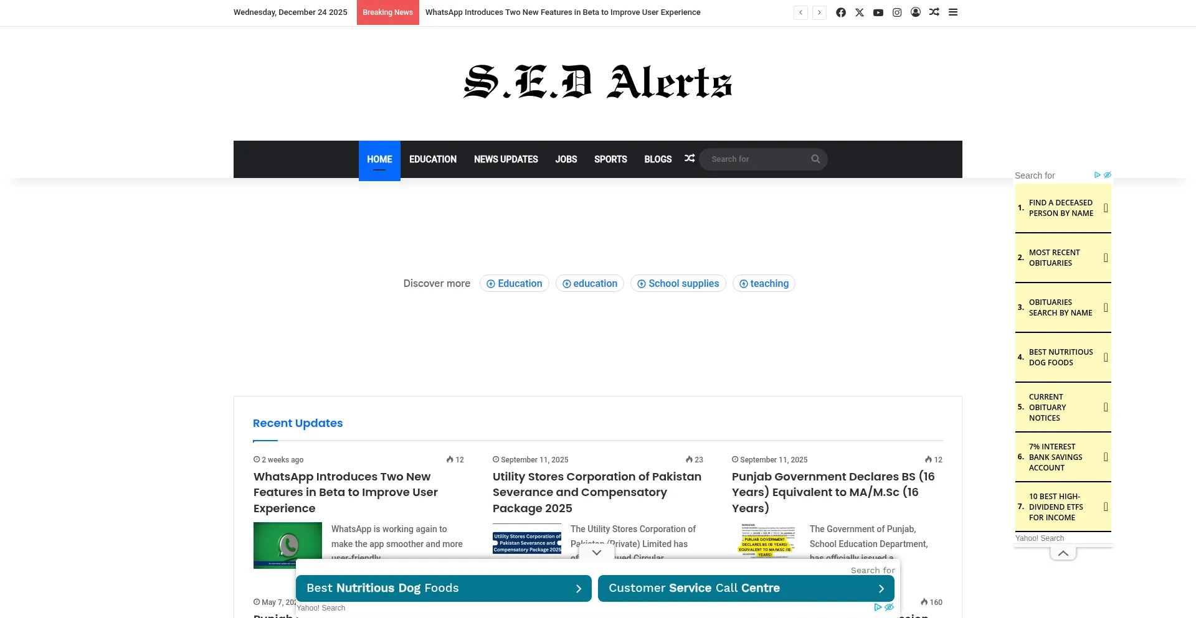The height and width of the screenshot is (618, 1196).
Task: Open the WhatsApp beta features headline
Action: coord(345,492)
